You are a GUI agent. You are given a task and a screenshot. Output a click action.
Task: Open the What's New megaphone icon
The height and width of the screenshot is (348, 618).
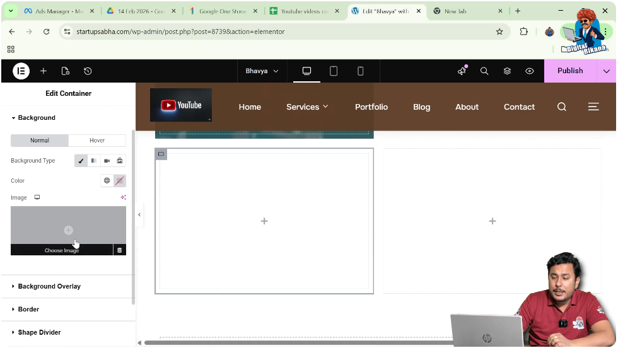(462, 71)
